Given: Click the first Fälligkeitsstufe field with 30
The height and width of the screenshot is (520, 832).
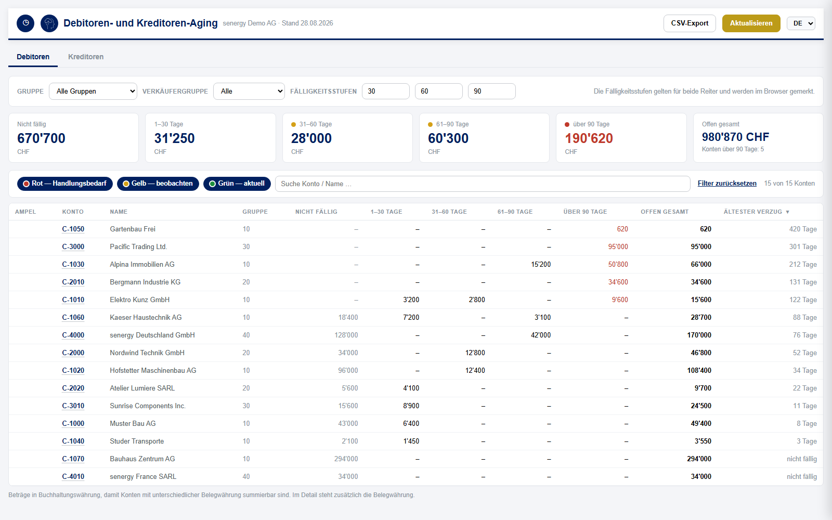Looking at the screenshot, I should click(x=386, y=91).
